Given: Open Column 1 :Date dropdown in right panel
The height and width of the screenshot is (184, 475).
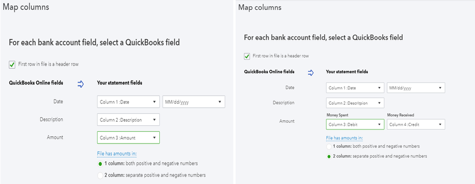Looking at the screenshot, I should click(x=355, y=88).
